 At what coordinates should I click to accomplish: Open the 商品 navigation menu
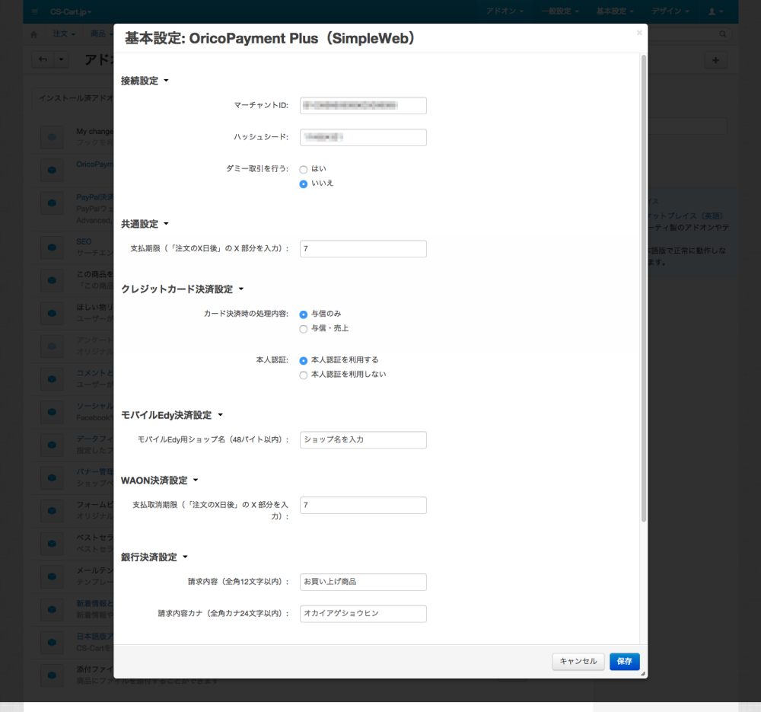[x=101, y=34]
